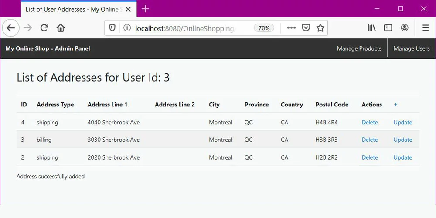Viewport: 436px width, 218px height.
Task: Click the billing address type cell
Action: click(x=44, y=140)
